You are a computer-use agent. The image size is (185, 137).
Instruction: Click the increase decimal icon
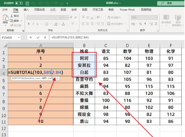tap(151, 24)
